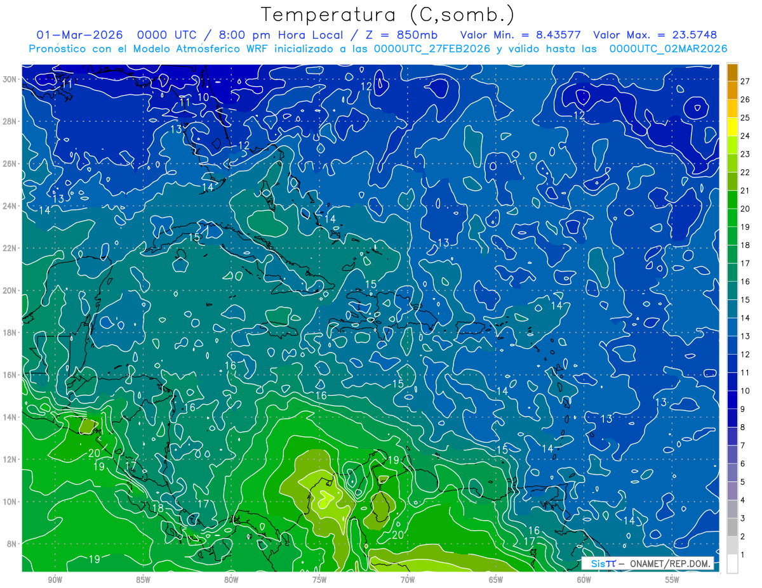Click legend value 24
The image size is (762, 588).
click(x=745, y=136)
